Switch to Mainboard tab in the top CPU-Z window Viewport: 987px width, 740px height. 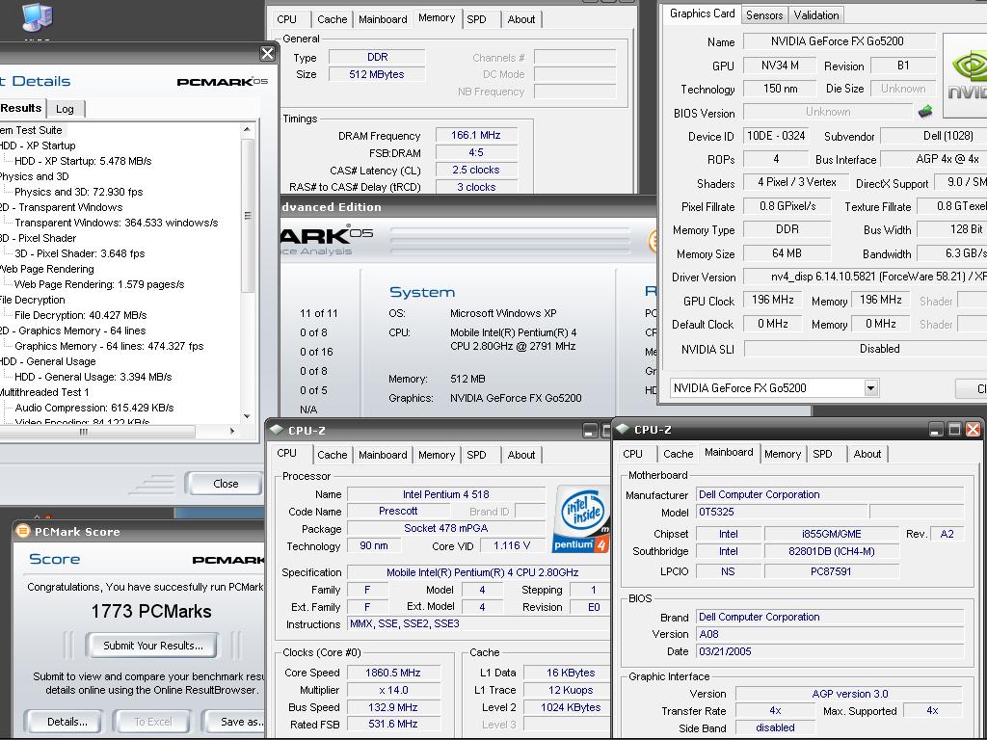click(383, 19)
